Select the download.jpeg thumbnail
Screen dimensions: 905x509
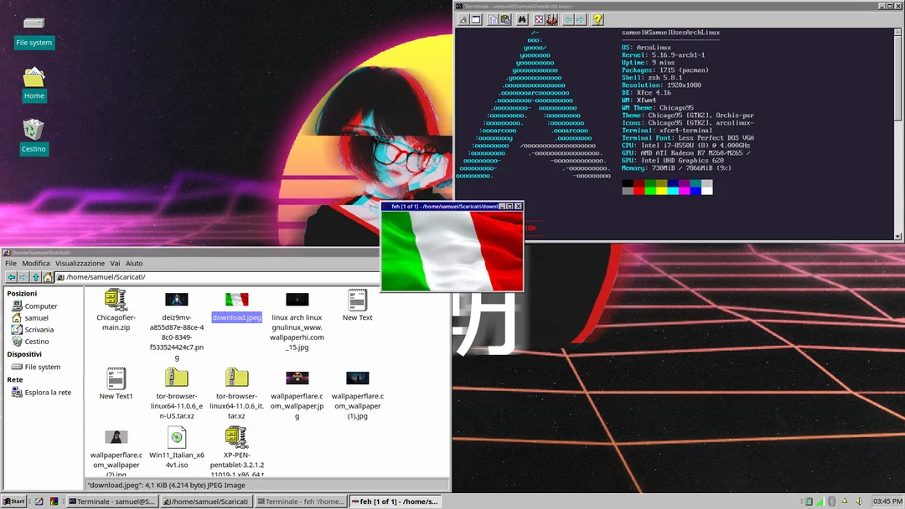236,301
